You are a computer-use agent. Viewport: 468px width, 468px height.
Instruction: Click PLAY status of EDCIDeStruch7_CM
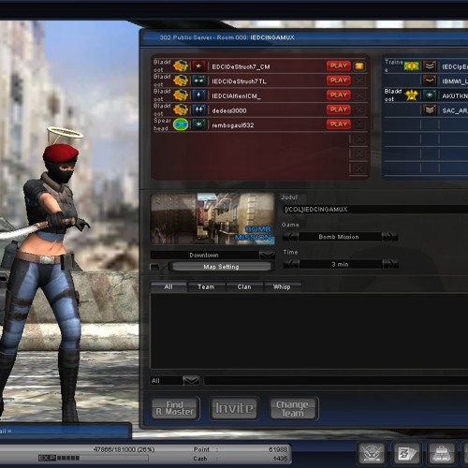pos(339,66)
